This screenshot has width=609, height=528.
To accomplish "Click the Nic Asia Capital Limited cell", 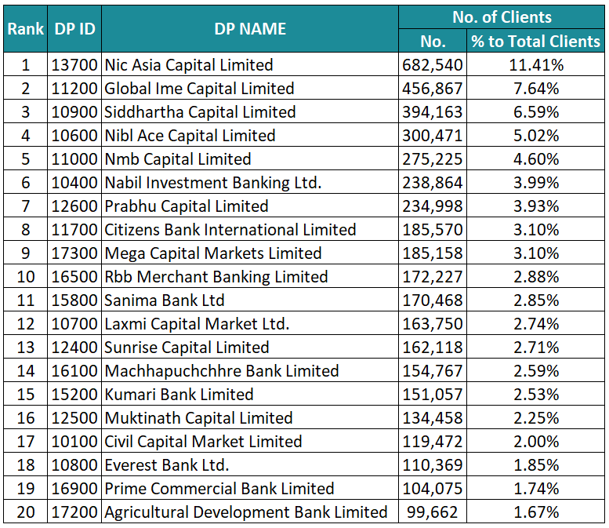I will click(189, 65).
